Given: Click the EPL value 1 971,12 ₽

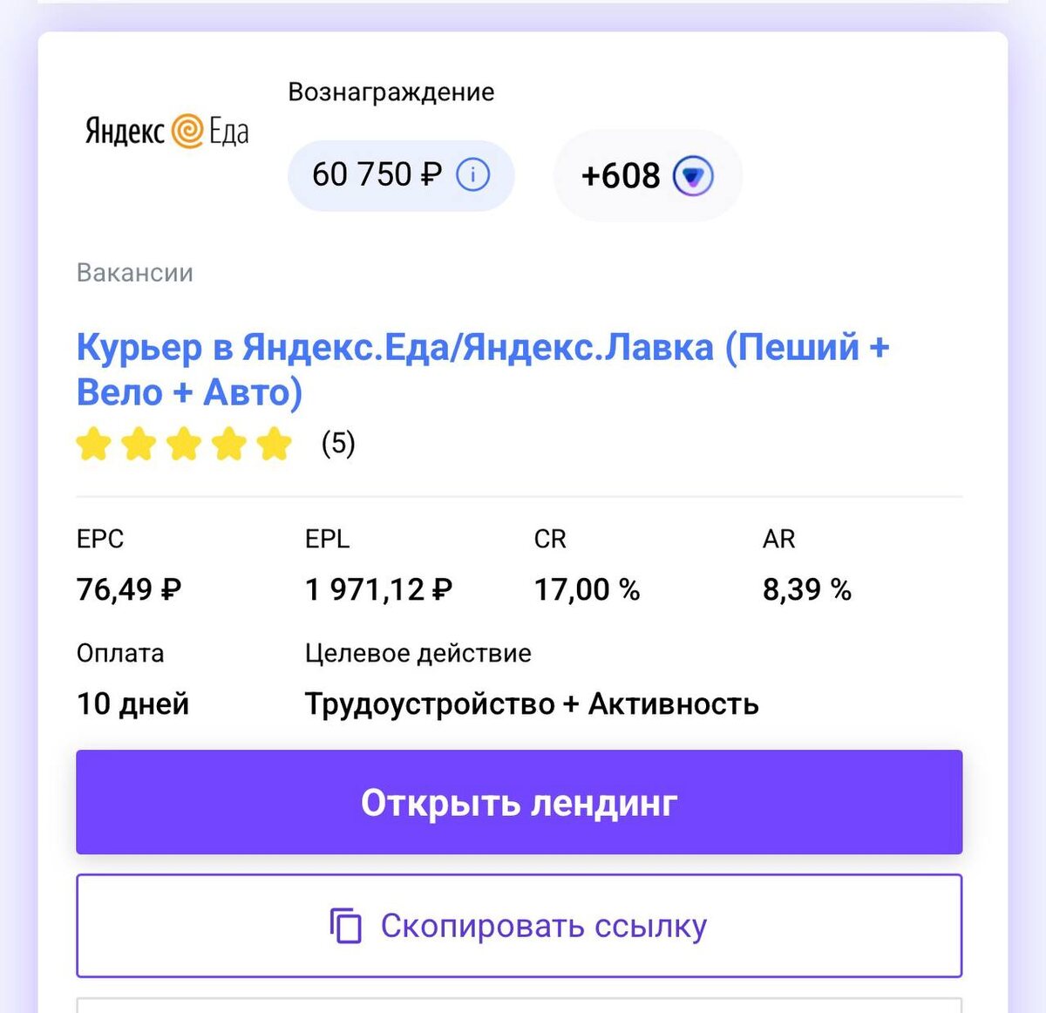Looking at the screenshot, I should tap(378, 590).
